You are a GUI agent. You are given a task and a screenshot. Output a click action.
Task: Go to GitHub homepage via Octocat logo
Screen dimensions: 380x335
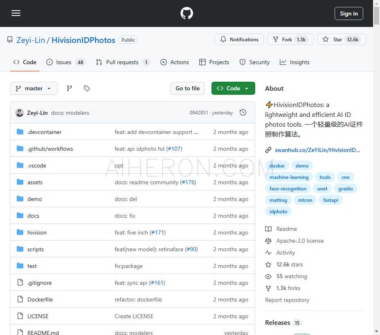pos(187,13)
